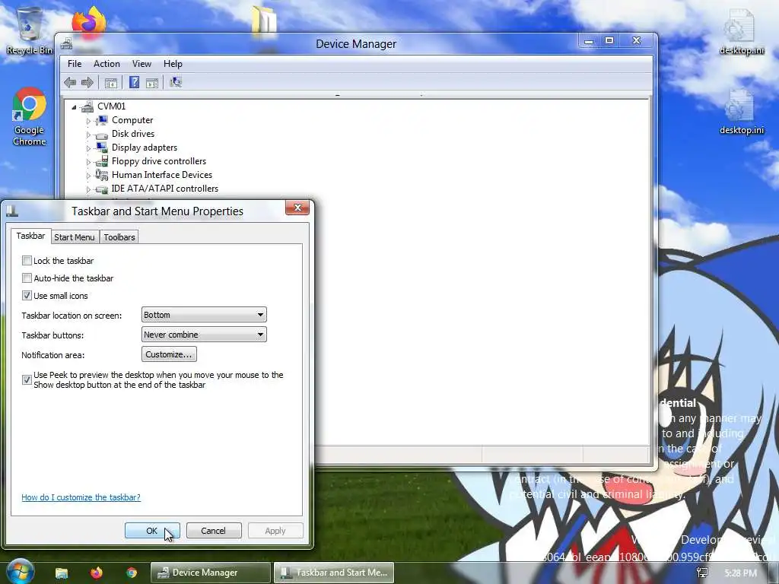Screen dimensions: 779x584
Task: Open Google Chrome desktop shortcut
Action: [30, 116]
